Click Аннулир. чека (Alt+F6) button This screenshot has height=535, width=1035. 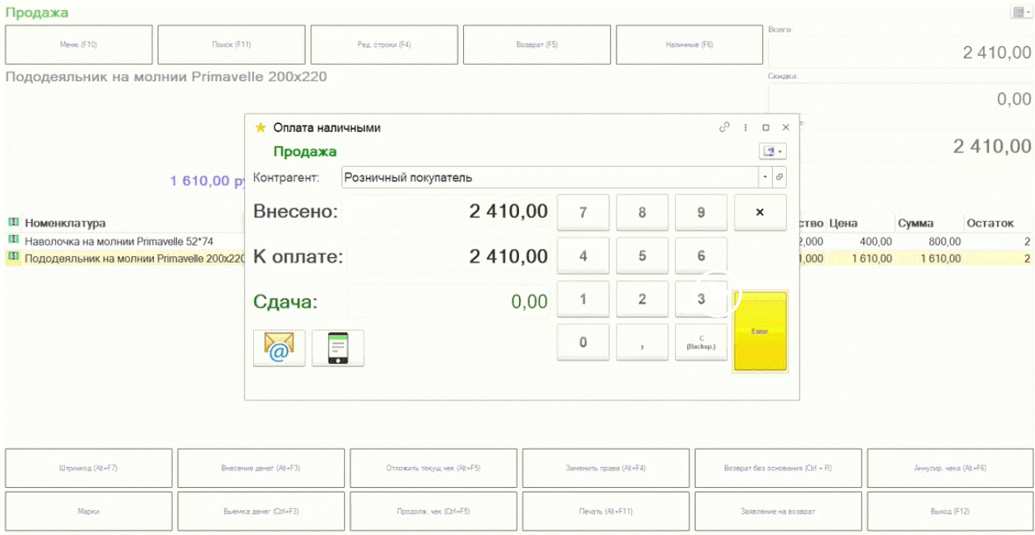click(951, 468)
